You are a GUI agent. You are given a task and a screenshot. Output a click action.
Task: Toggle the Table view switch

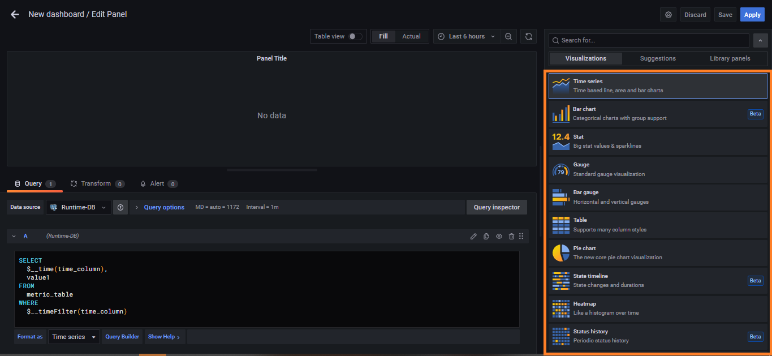(x=355, y=36)
